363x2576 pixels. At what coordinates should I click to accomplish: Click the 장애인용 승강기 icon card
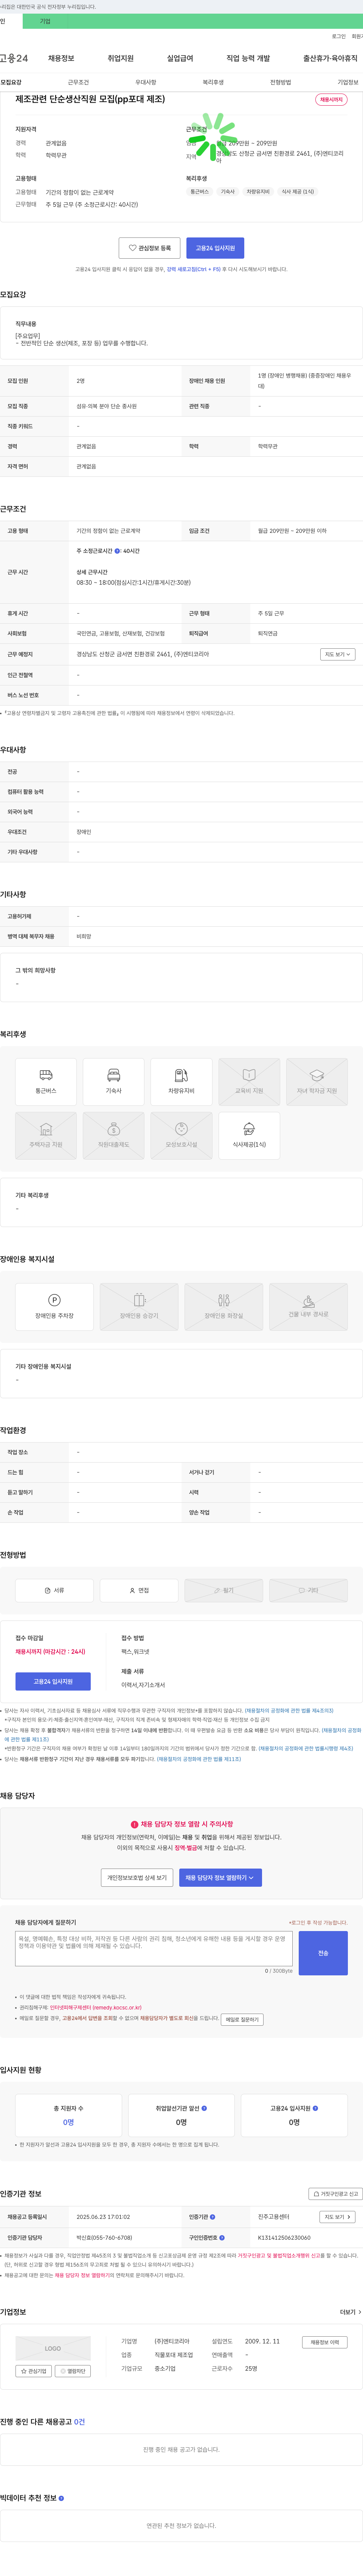click(140, 1307)
